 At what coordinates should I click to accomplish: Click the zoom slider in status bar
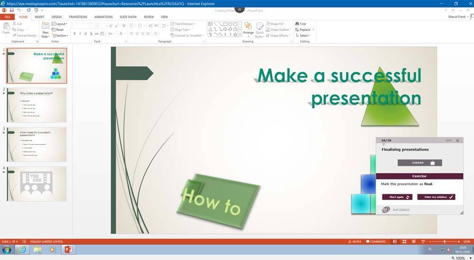click(x=444, y=242)
